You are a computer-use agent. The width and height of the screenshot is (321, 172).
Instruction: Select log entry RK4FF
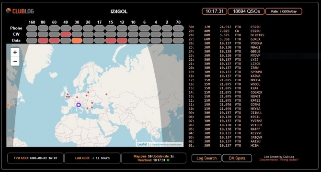click(x=225, y=129)
